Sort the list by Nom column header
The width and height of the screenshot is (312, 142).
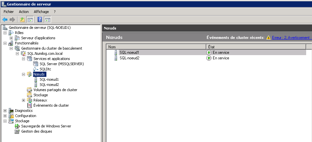(x=156, y=47)
